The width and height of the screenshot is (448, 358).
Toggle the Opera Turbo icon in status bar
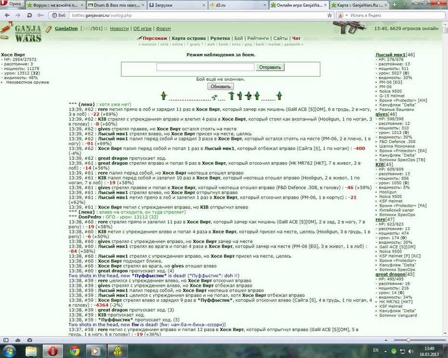30,340
